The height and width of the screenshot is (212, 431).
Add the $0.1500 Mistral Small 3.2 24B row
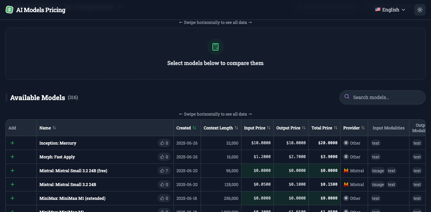pyautogui.click(x=12, y=184)
